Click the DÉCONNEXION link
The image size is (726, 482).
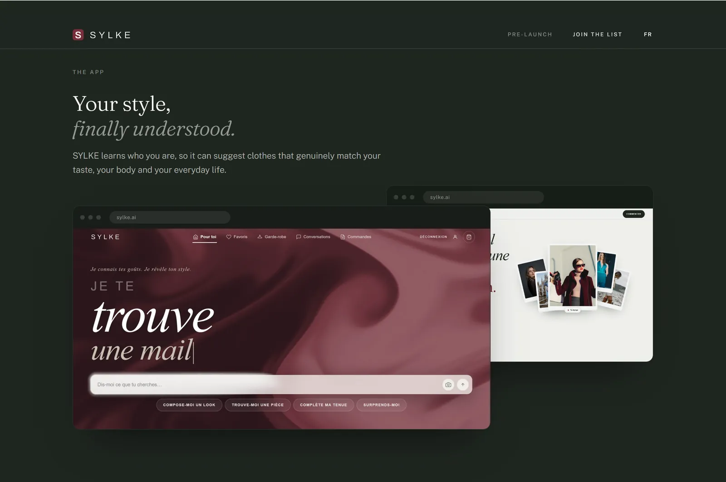pos(433,237)
